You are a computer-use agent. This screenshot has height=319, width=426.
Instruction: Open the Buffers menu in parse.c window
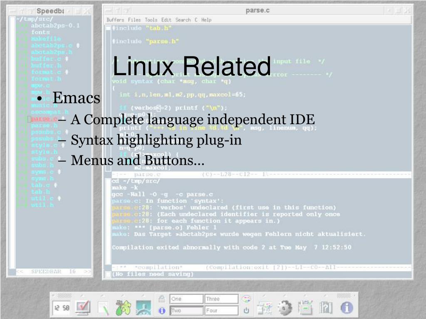click(115, 20)
